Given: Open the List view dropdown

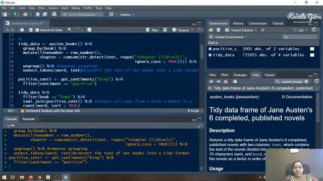Looking at the screenshot, I should pos(301,30).
